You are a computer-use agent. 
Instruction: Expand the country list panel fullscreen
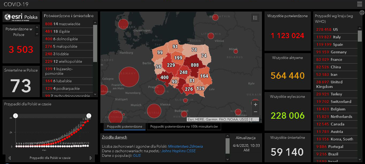pyautogui.click(x=362, y=13)
